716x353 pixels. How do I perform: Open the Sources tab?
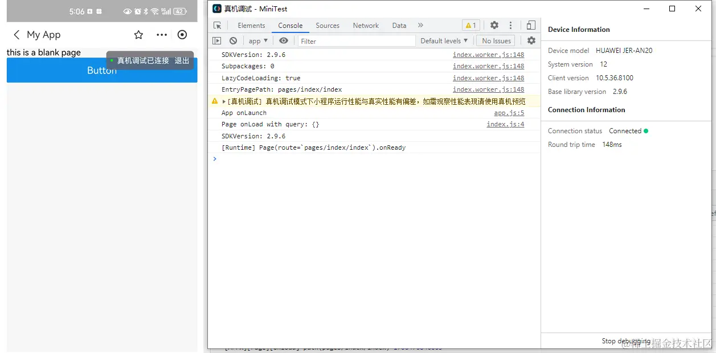coord(328,26)
